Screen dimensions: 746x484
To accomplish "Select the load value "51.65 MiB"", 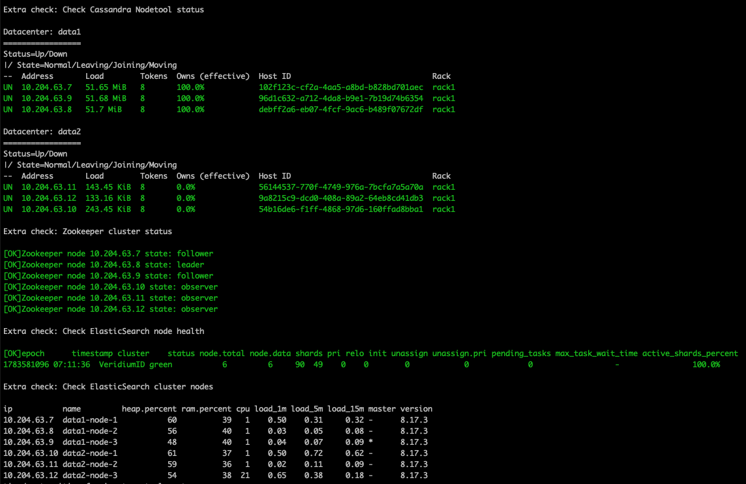I will coord(106,87).
